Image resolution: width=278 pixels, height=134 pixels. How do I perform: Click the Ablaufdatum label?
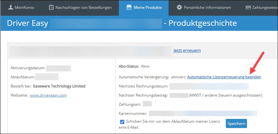click(x=23, y=77)
